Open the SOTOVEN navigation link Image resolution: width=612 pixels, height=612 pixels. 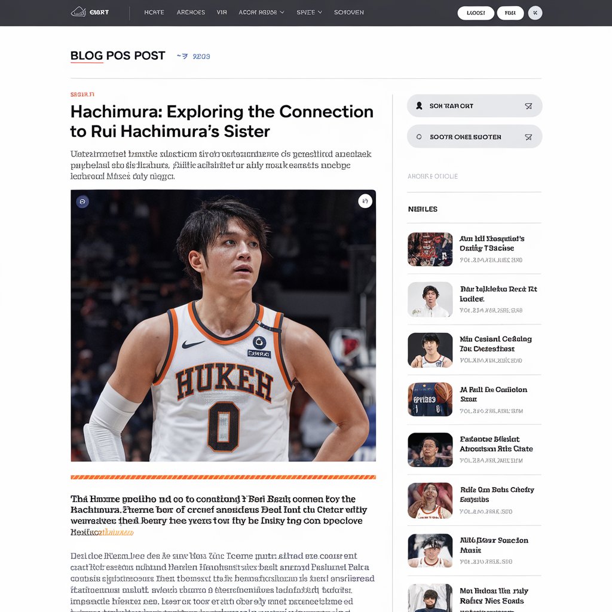(349, 13)
